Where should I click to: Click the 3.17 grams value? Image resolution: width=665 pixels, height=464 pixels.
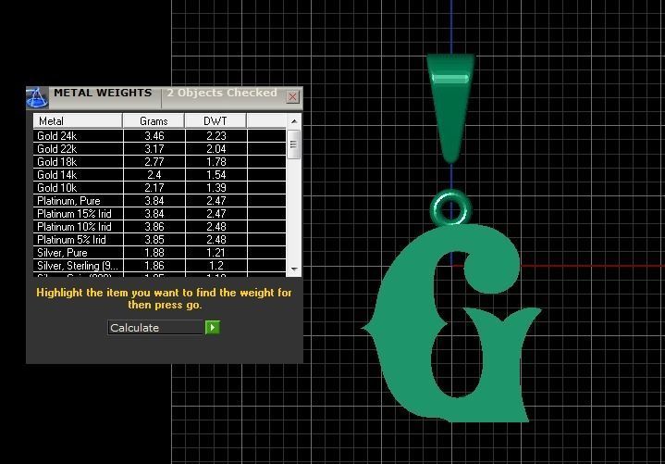(x=154, y=149)
